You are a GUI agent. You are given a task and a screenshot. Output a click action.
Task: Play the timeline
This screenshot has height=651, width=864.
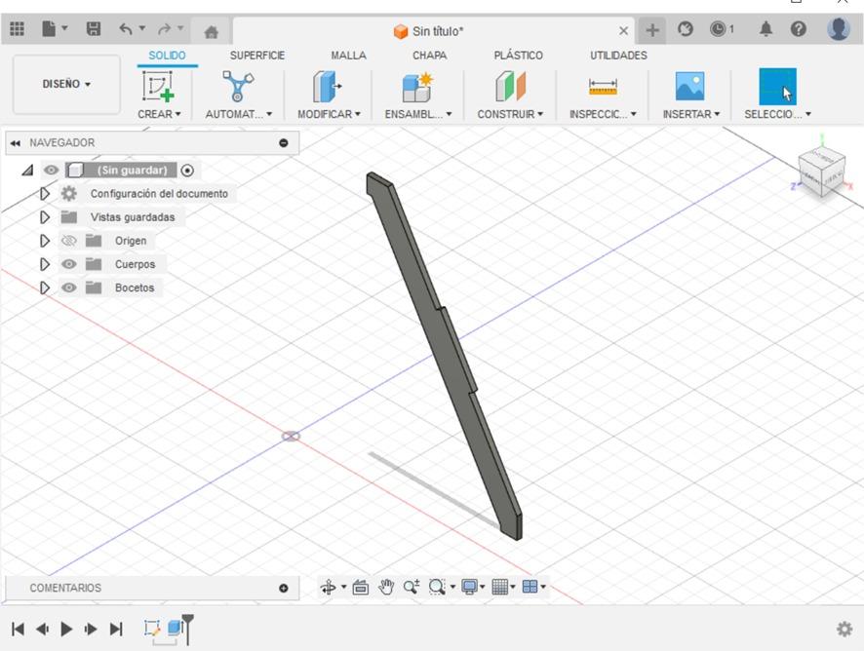click(66, 629)
